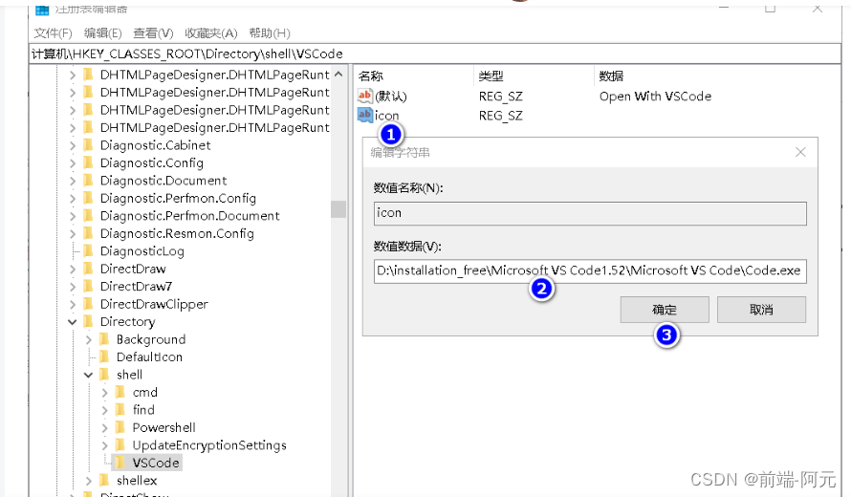Select the VSCode key in tree

pos(156,463)
